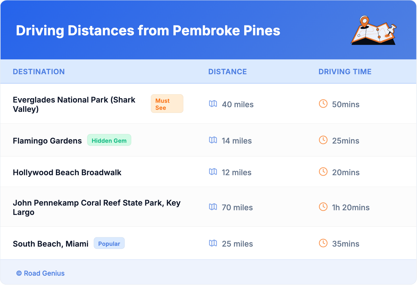The width and height of the screenshot is (417, 285).
Task: Click the clock icon beside 1h 20mins
Action: 323,207
